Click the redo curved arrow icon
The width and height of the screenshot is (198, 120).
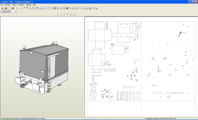pos(77,8)
